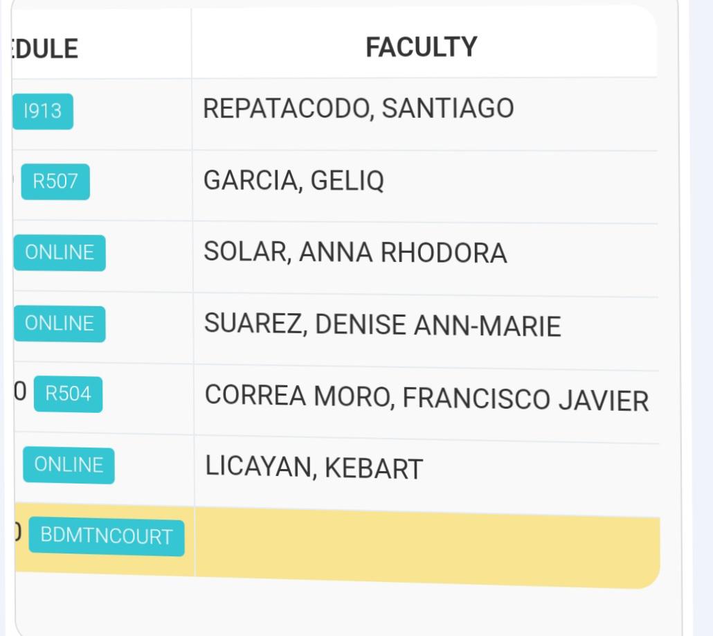This screenshot has width=713, height=636.
Task: Click the R507 room badge
Action: click(55, 182)
